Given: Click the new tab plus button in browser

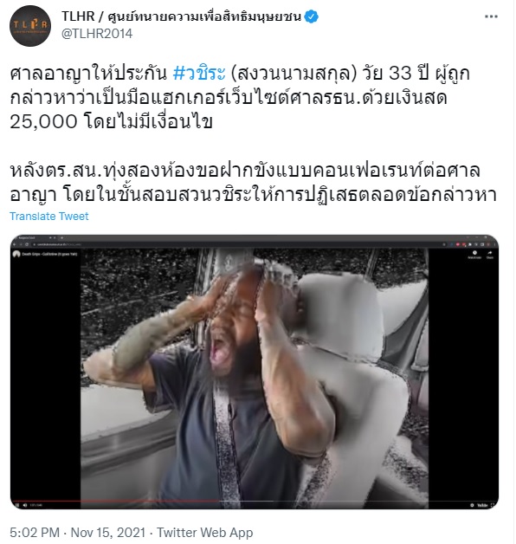Looking at the screenshot, I should (62, 238).
